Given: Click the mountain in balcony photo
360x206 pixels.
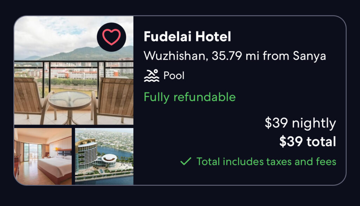Looking at the screenshot, I should point(87,53).
